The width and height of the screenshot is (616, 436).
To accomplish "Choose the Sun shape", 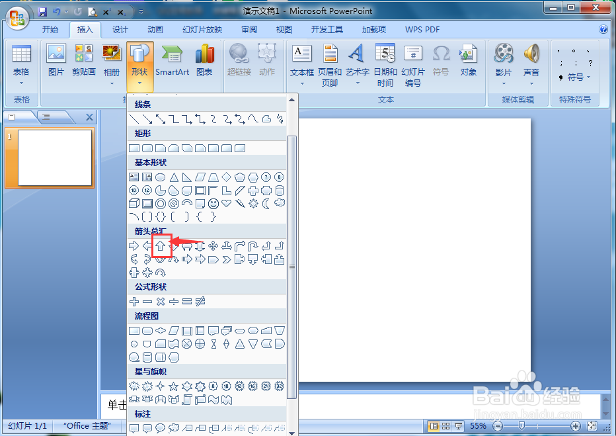I will 253,203.
